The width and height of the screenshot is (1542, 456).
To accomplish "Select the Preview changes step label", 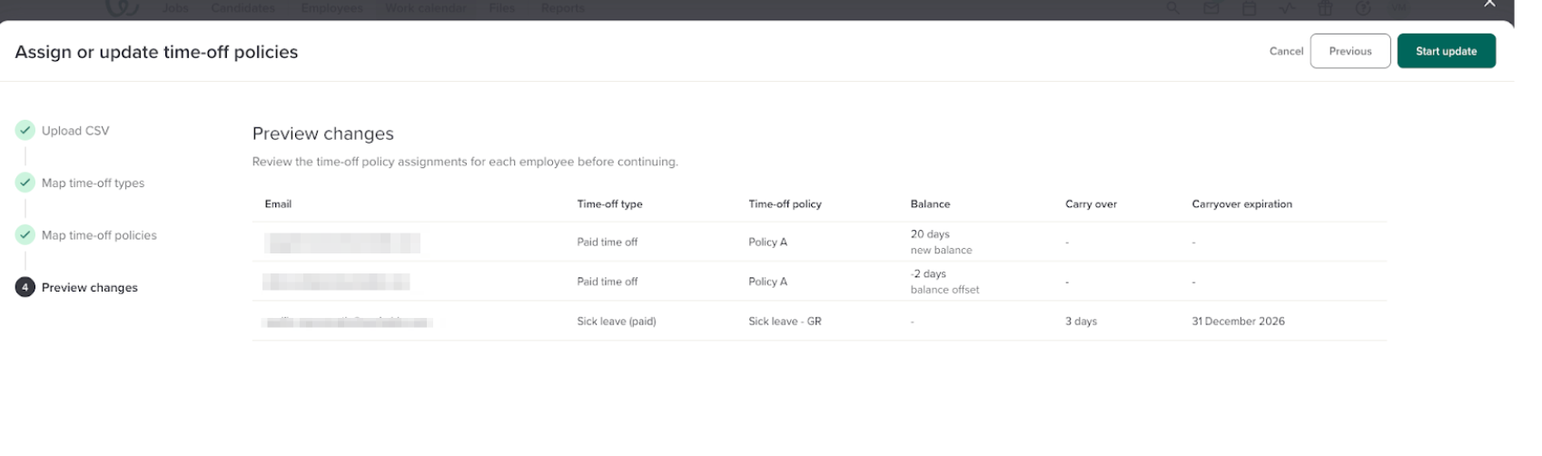I will pos(90,287).
